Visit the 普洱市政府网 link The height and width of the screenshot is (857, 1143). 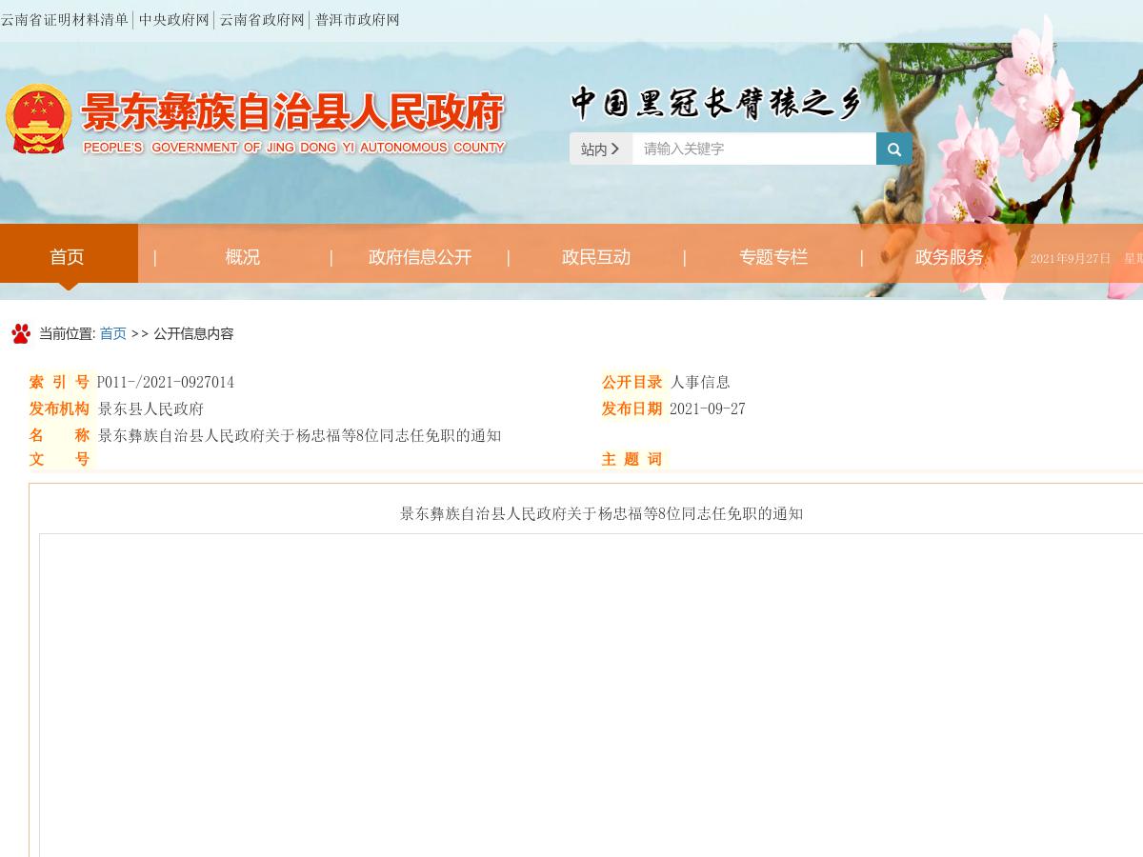[357, 19]
